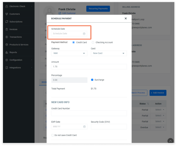Click the Subscriptions refresh icon
This screenshot has height=146, width=177.
click(7, 22)
